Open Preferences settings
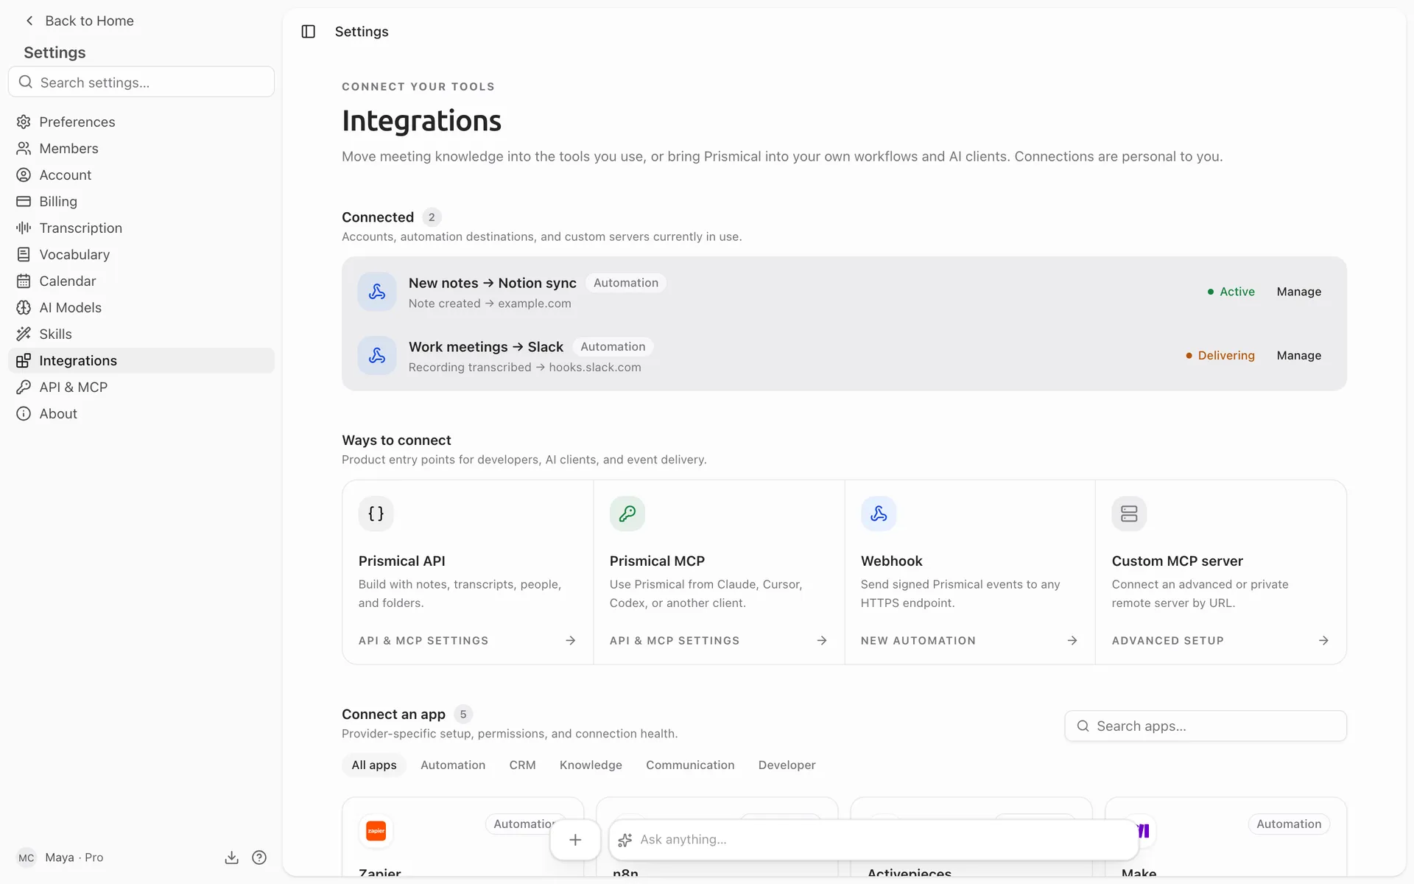1414x884 pixels. pos(141,122)
